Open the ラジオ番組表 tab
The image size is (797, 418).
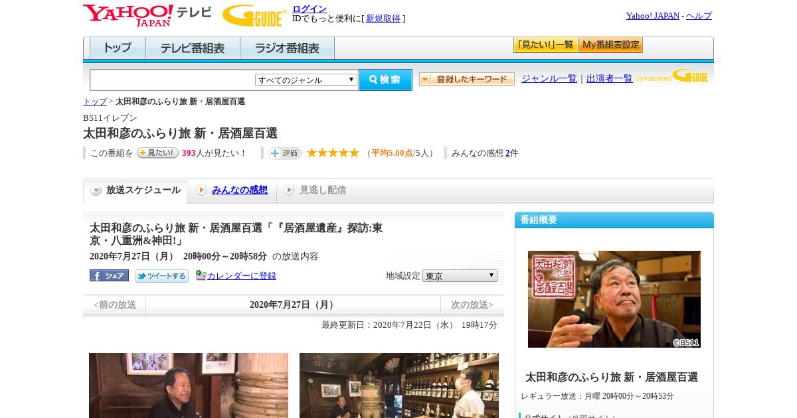point(287,48)
